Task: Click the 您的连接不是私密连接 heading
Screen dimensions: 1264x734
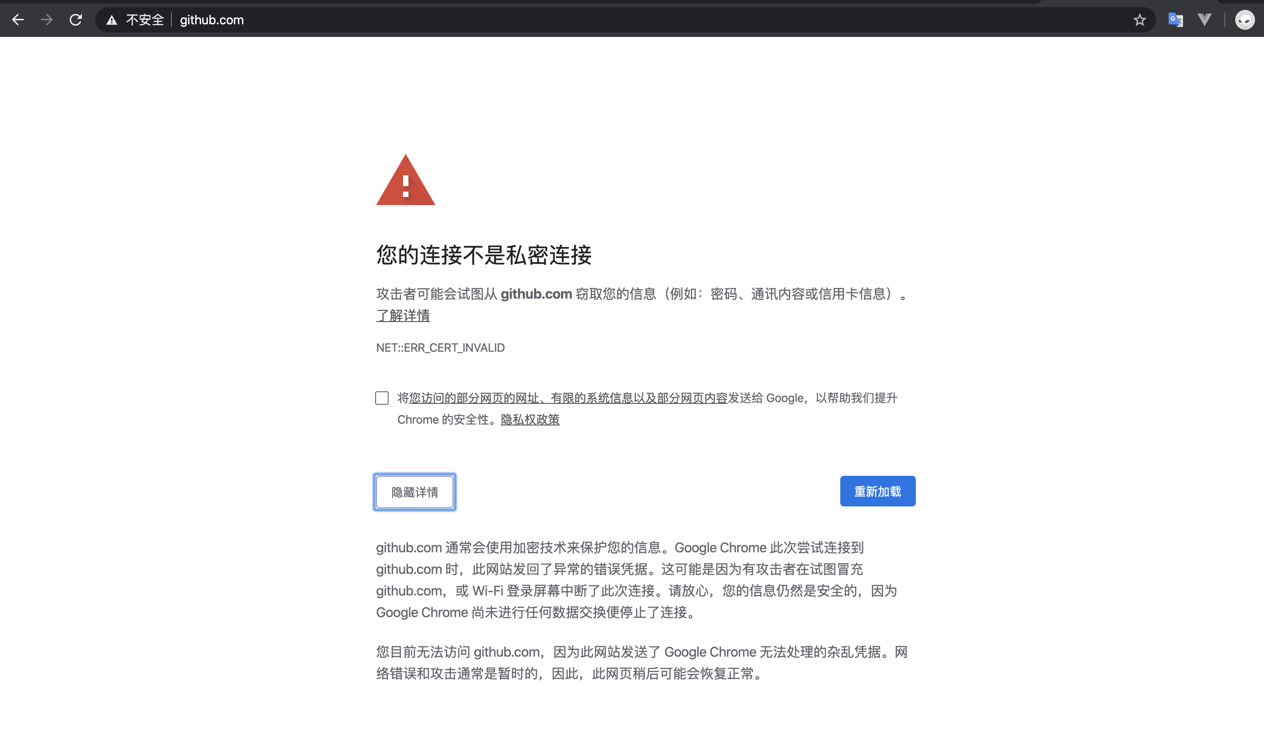Action: point(484,255)
